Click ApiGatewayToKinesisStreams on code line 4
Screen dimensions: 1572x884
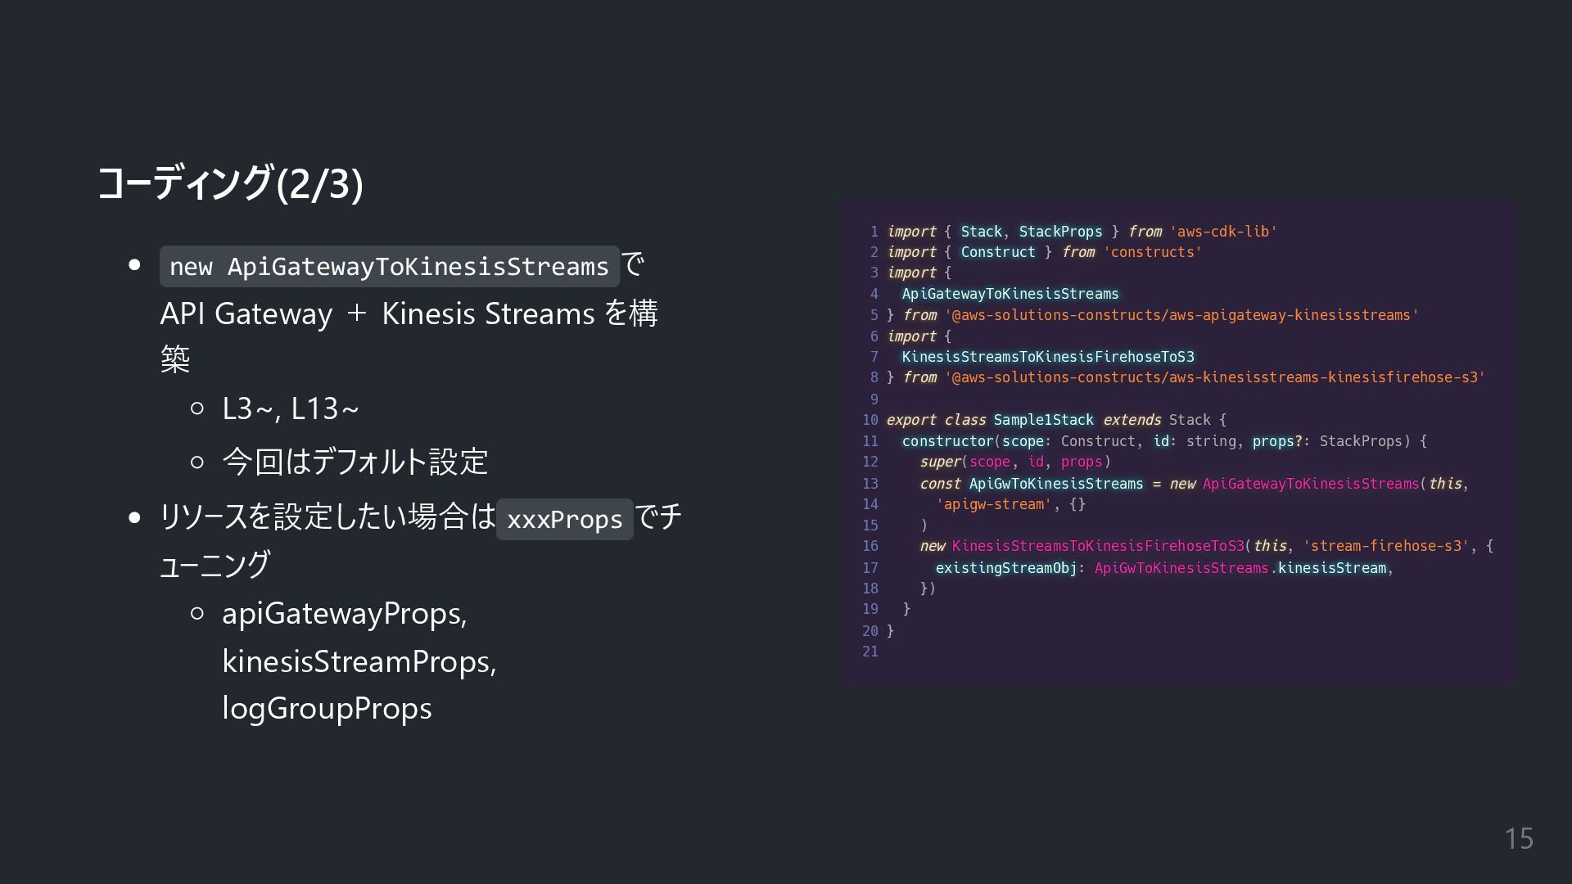(1010, 294)
